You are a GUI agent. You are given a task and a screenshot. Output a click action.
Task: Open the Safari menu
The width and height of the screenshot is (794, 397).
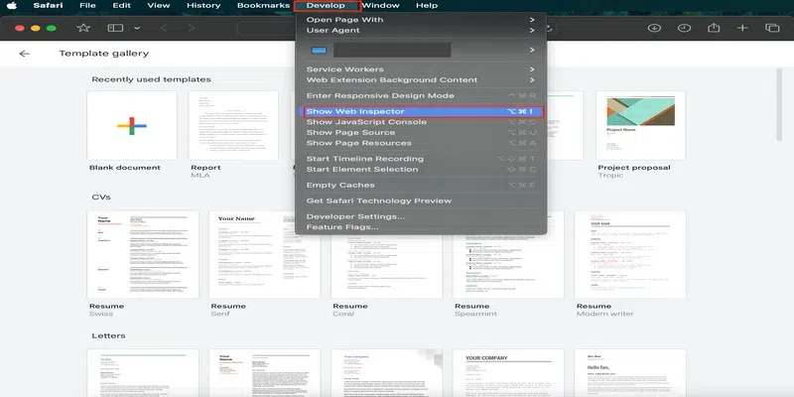[48, 6]
